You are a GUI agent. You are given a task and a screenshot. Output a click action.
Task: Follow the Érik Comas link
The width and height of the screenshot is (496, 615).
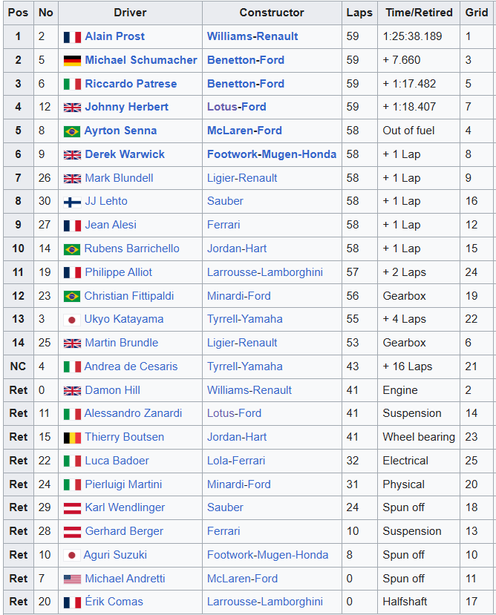coord(114,602)
